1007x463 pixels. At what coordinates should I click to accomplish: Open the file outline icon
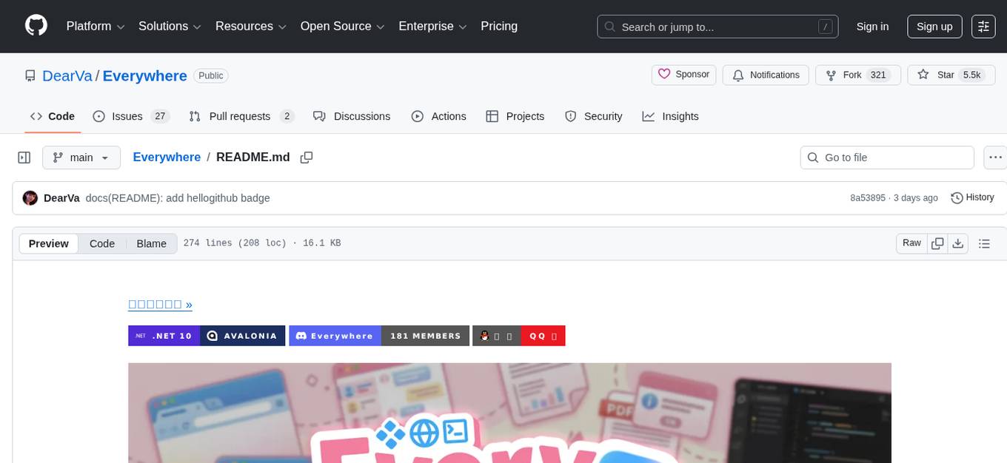coord(984,243)
